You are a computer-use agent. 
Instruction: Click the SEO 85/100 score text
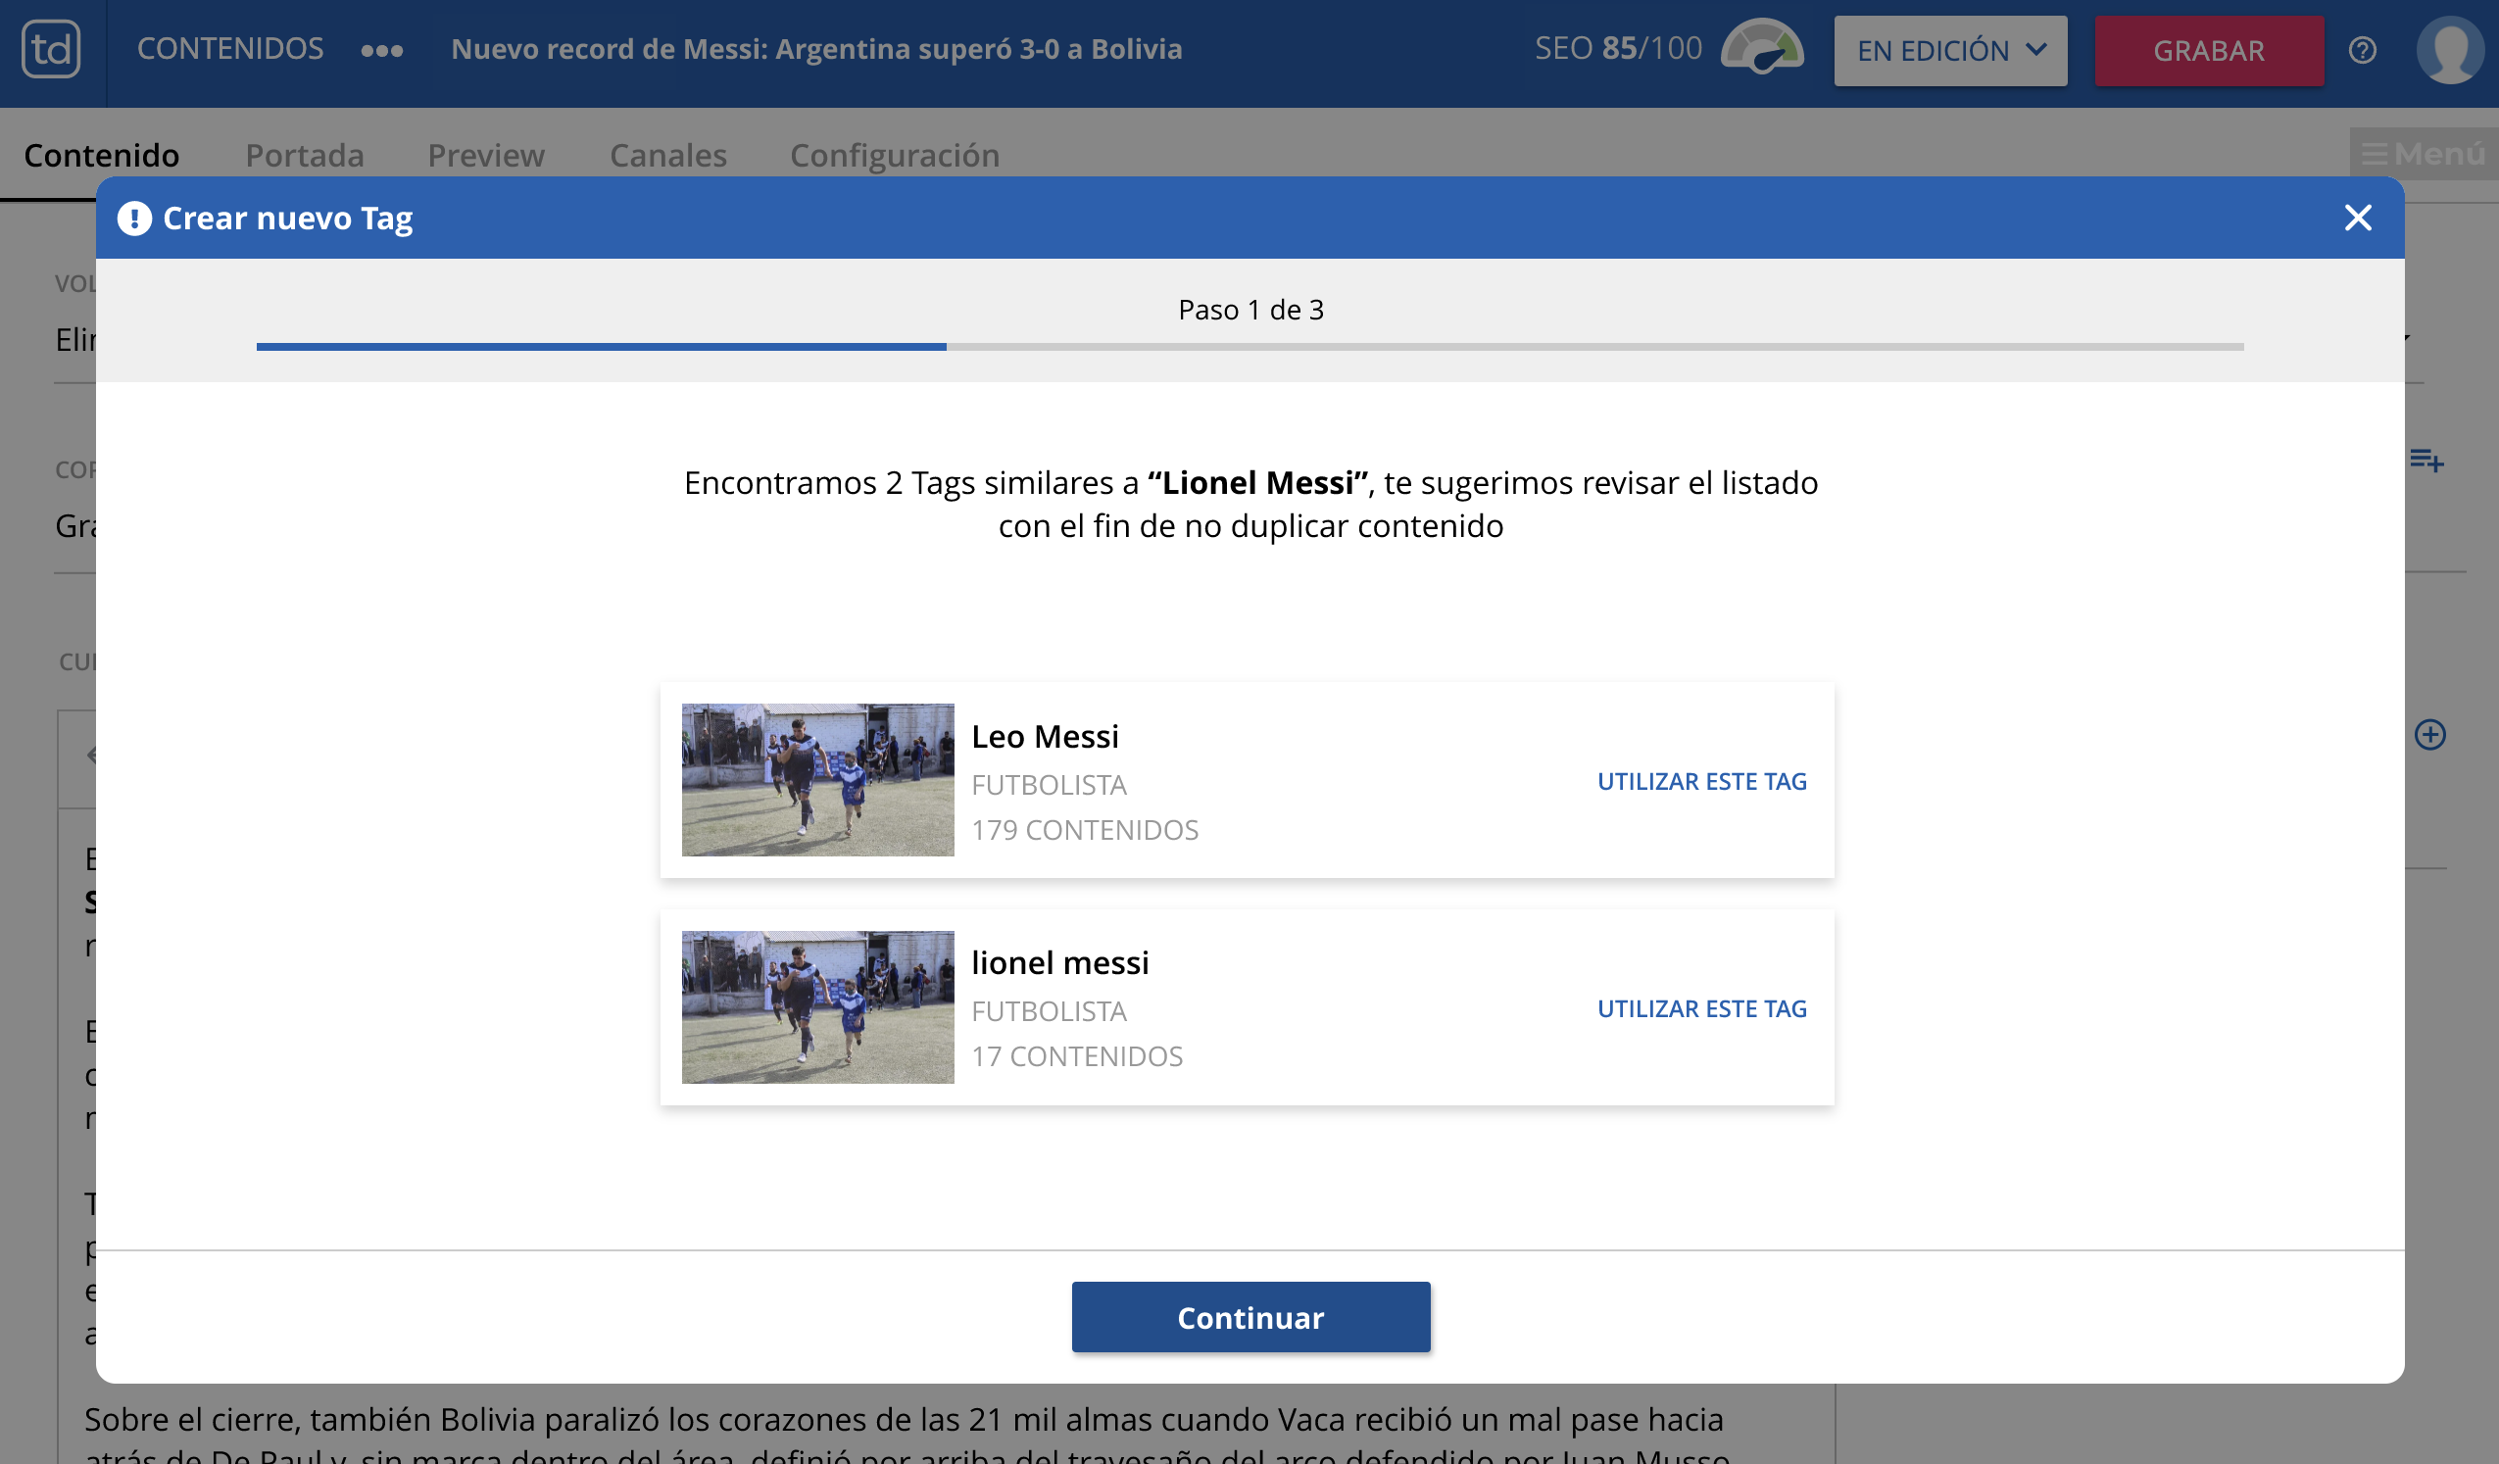point(1618,48)
